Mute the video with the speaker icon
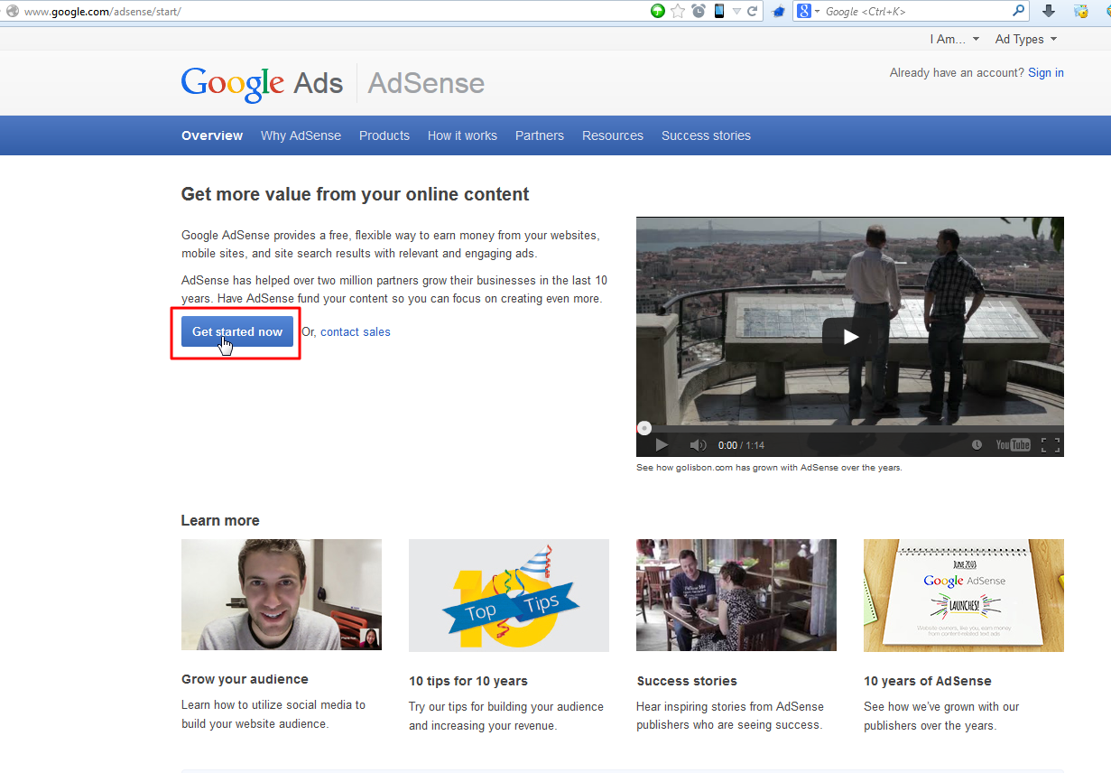This screenshot has height=773, width=1111. pyautogui.click(x=698, y=445)
